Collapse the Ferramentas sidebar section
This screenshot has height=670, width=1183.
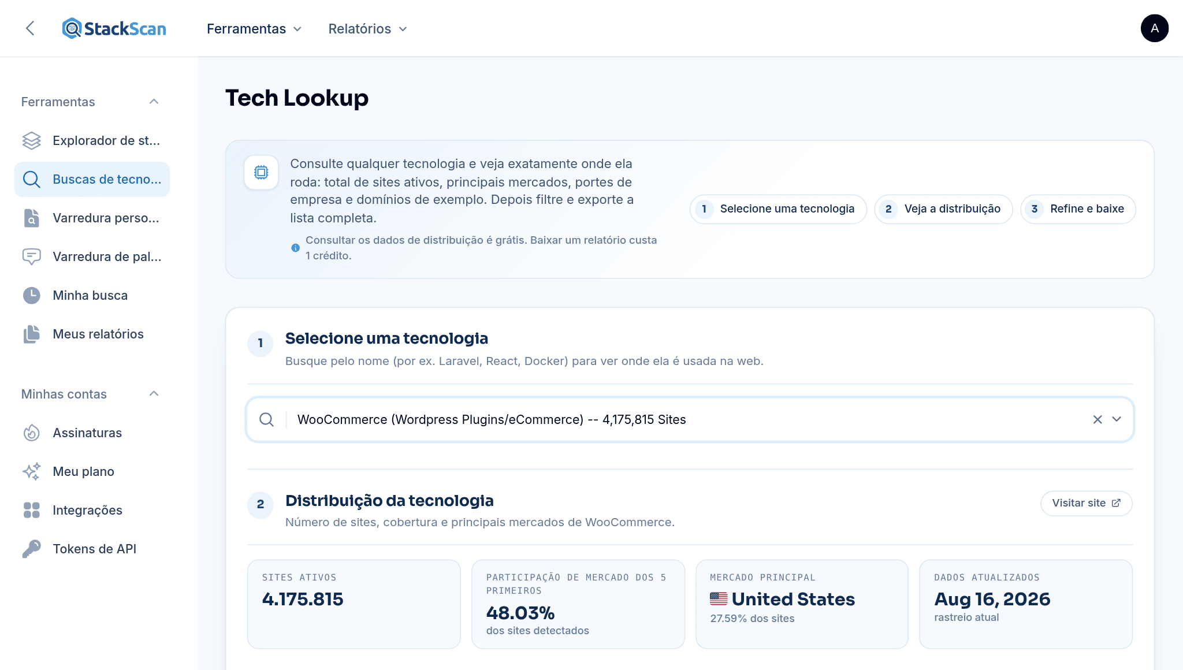pos(154,102)
